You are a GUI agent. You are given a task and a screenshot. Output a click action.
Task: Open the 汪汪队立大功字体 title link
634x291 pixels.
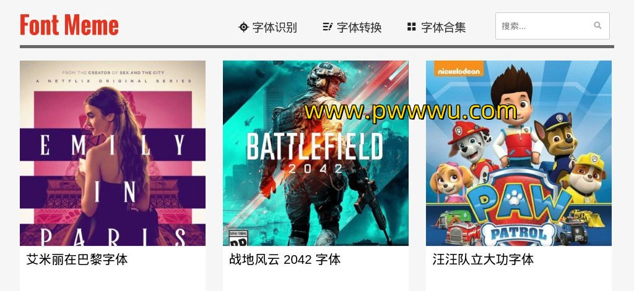tap(483, 259)
